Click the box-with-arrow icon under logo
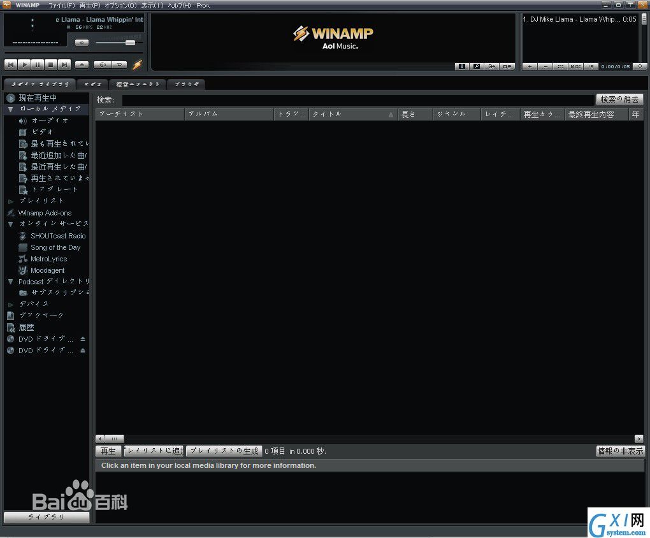 coord(492,66)
